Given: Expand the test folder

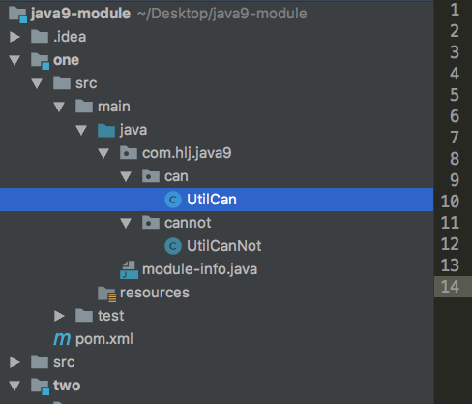Looking at the screenshot, I should click(x=59, y=316).
